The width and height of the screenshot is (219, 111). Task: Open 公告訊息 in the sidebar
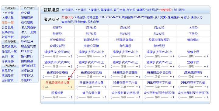(x=8, y=27)
